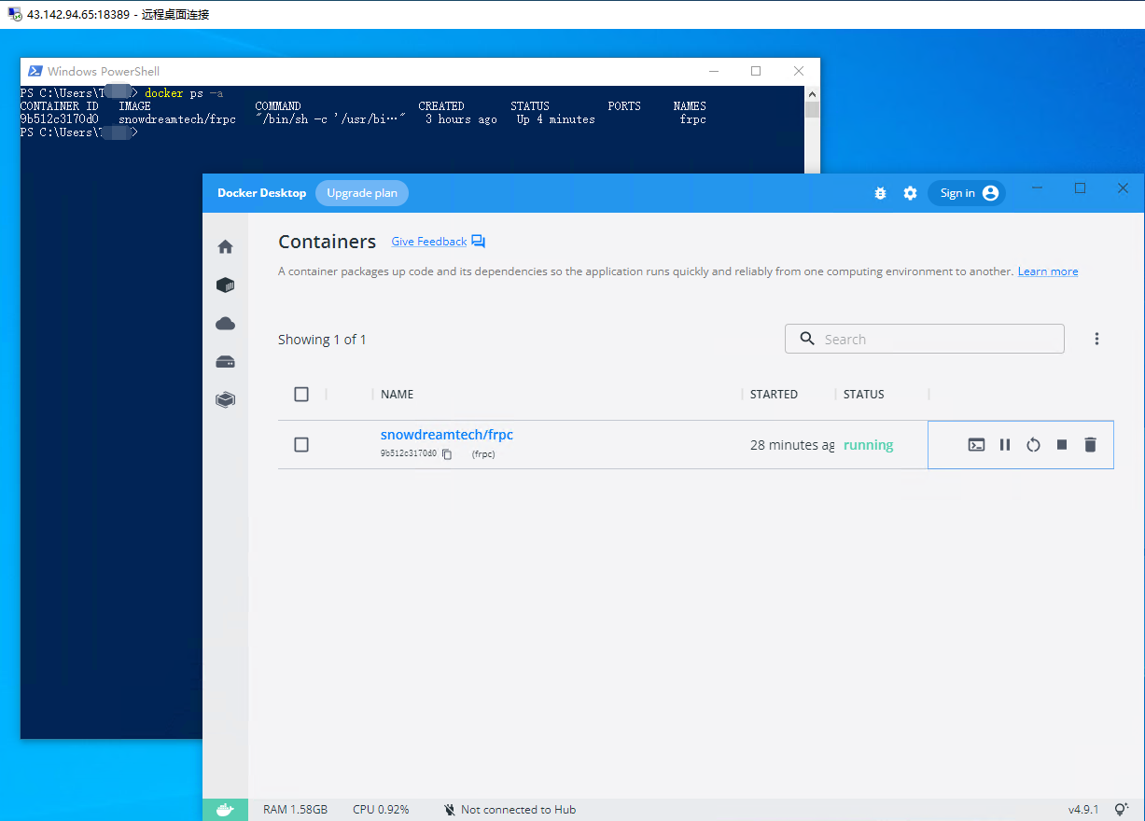Open the Give Feedback link
1145x821 pixels.
[429, 242]
